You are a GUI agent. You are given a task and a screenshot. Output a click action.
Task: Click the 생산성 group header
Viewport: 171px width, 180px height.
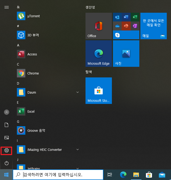90,7
